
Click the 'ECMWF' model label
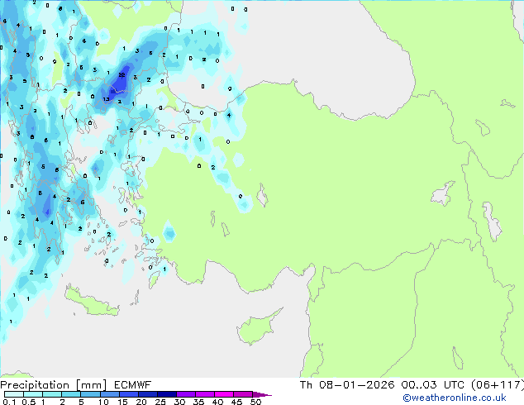point(133,385)
